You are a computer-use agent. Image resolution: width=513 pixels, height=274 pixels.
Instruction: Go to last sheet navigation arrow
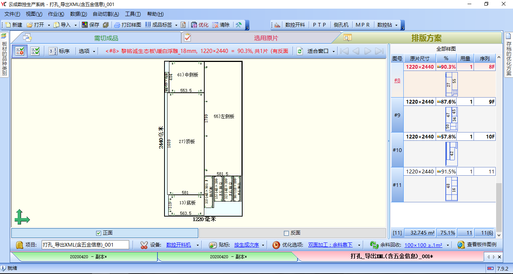click(379, 51)
